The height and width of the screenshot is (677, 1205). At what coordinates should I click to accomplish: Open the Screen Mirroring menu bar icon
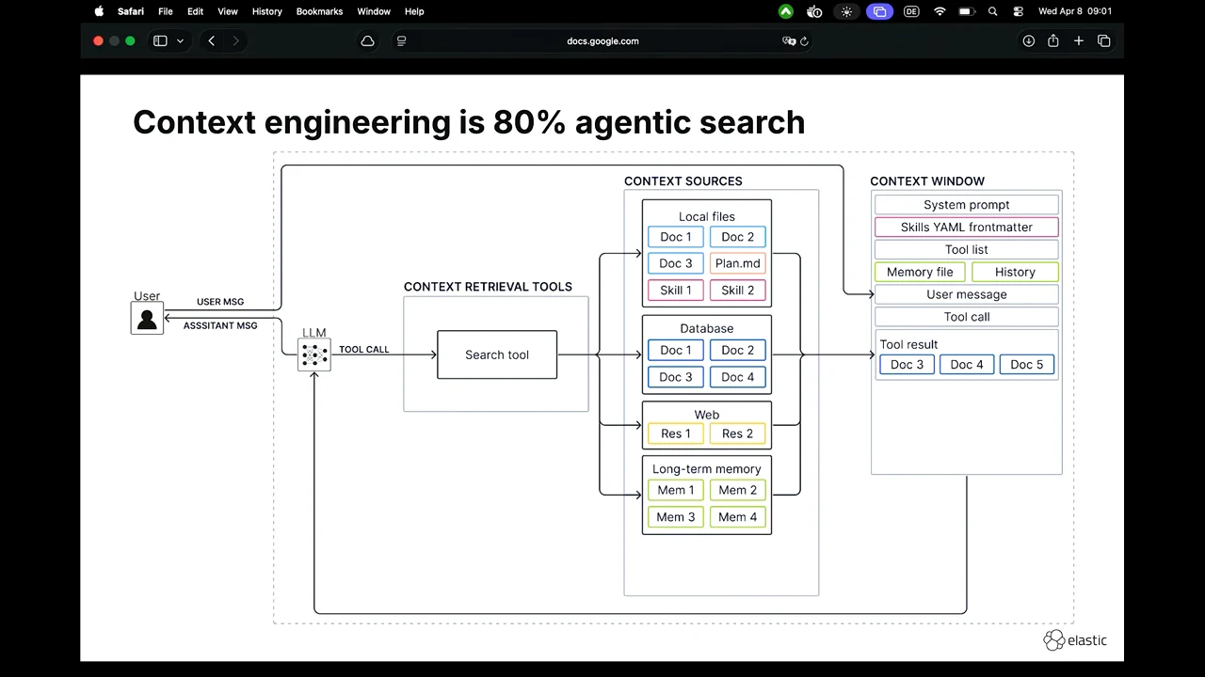coord(879,11)
